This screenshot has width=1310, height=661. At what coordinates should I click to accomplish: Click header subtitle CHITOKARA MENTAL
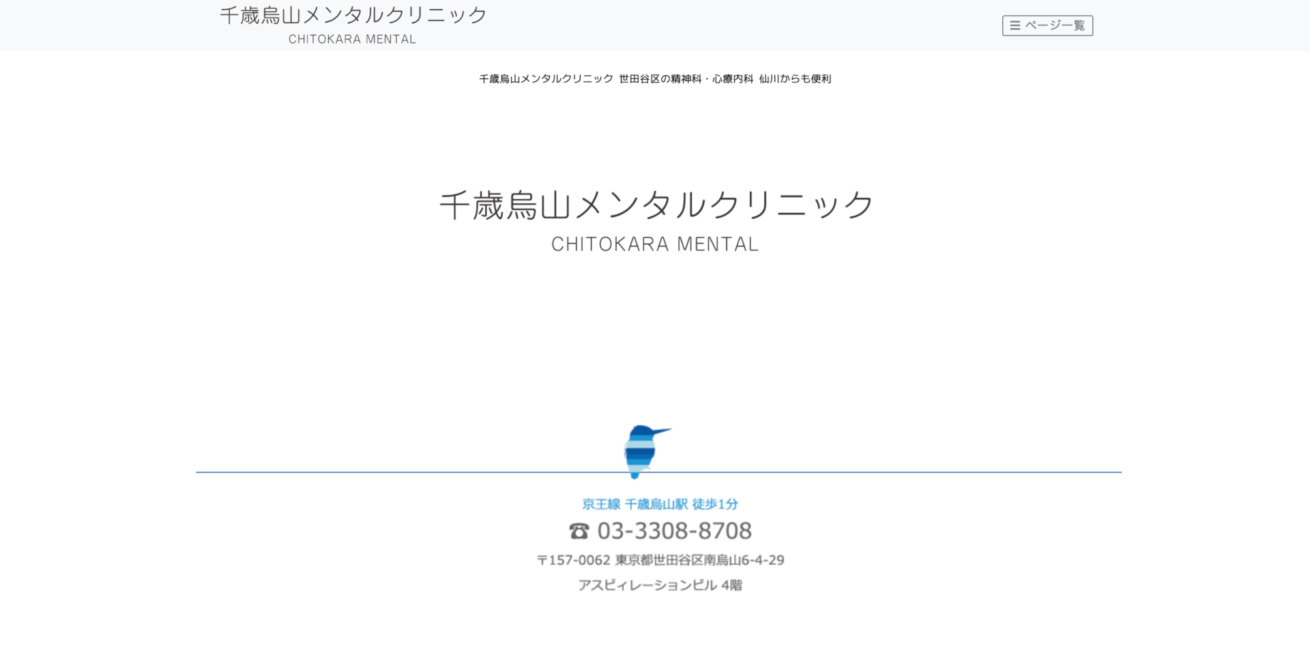[352, 40]
